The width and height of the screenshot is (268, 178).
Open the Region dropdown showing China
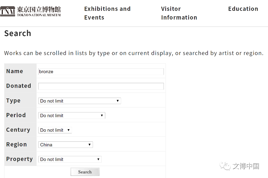pos(65,145)
